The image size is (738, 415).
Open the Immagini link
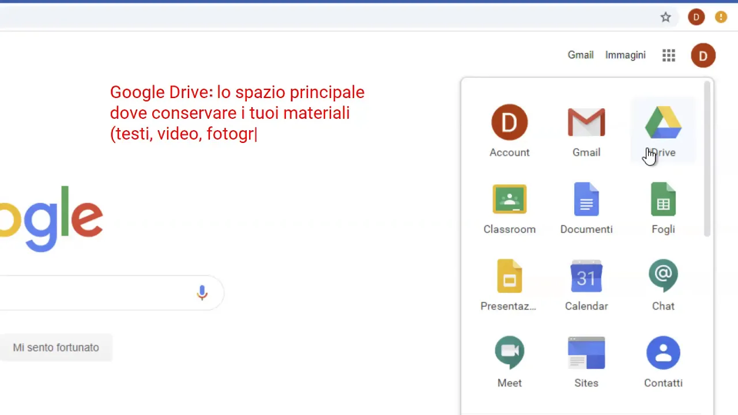626,55
